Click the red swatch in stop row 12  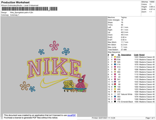coord(115,84)
